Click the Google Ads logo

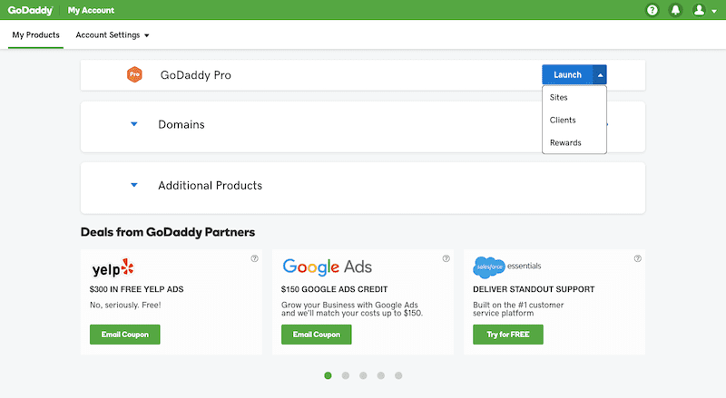(x=328, y=267)
